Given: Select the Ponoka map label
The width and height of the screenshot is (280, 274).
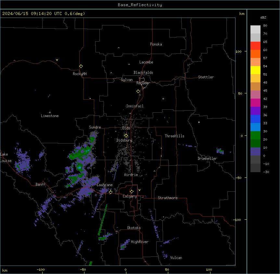Looking at the screenshot, I should [x=156, y=44].
